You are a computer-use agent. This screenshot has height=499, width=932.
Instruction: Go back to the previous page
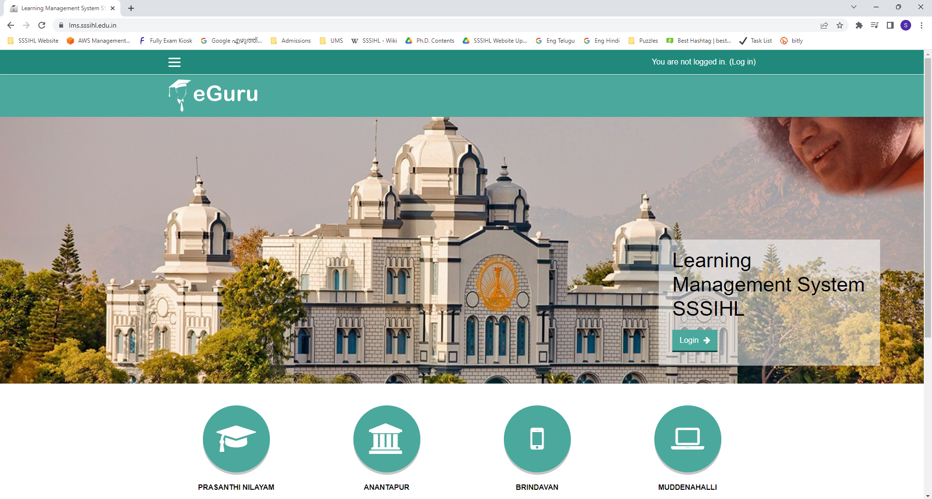pyautogui.click(x=11, y=25)
